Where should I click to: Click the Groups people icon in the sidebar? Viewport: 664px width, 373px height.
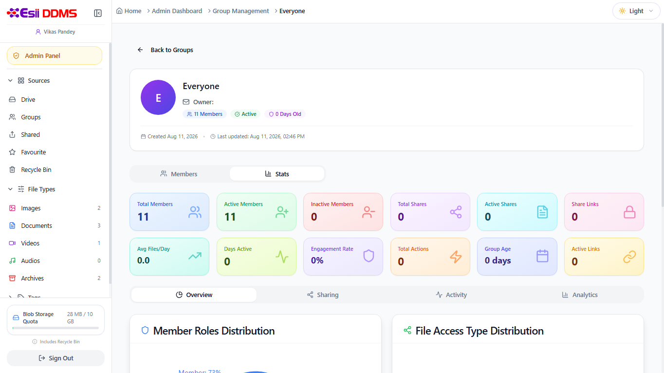tap(13, 117)
